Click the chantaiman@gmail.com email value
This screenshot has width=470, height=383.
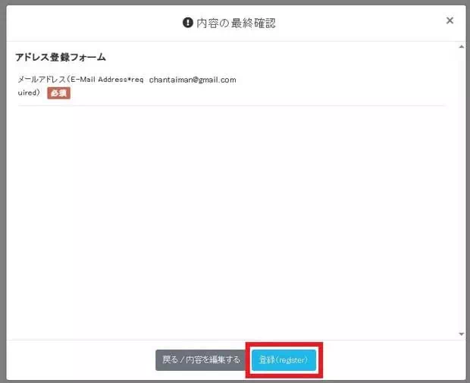[193, 80]
